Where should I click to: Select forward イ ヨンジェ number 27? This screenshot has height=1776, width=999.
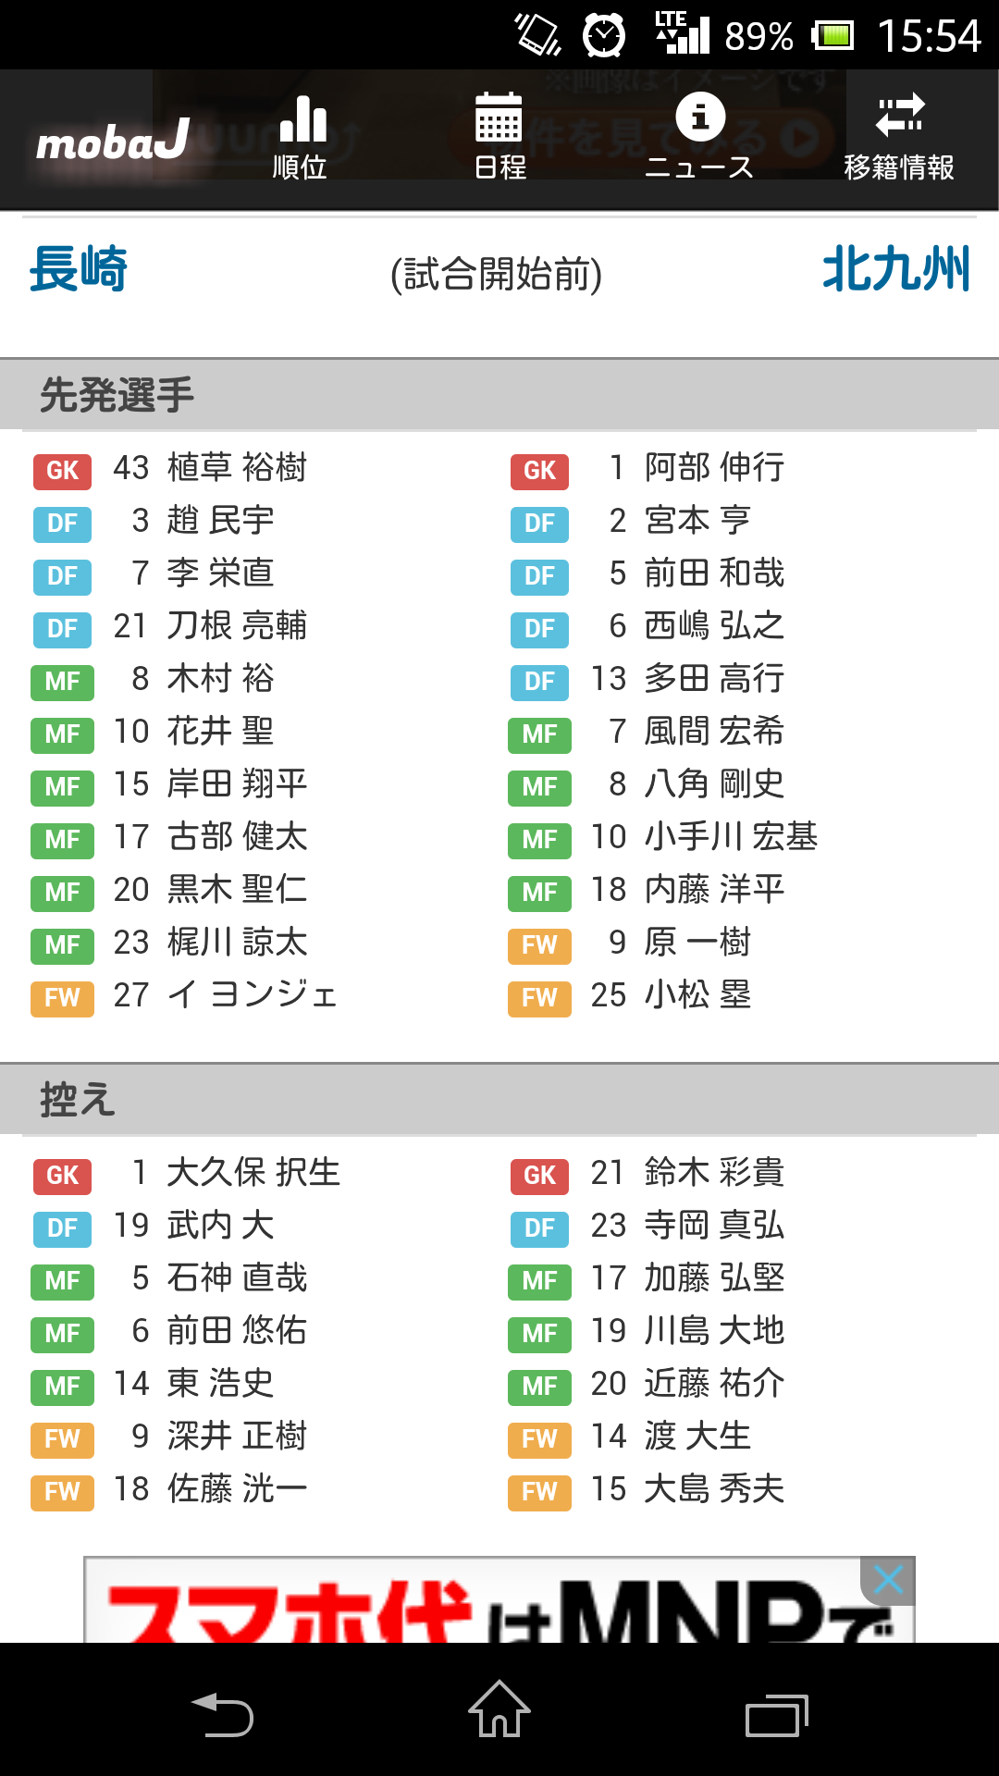coord(251,995)
